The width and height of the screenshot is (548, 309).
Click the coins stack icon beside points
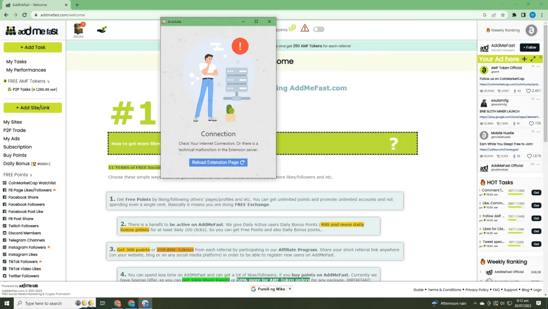(x=292, y=28)
